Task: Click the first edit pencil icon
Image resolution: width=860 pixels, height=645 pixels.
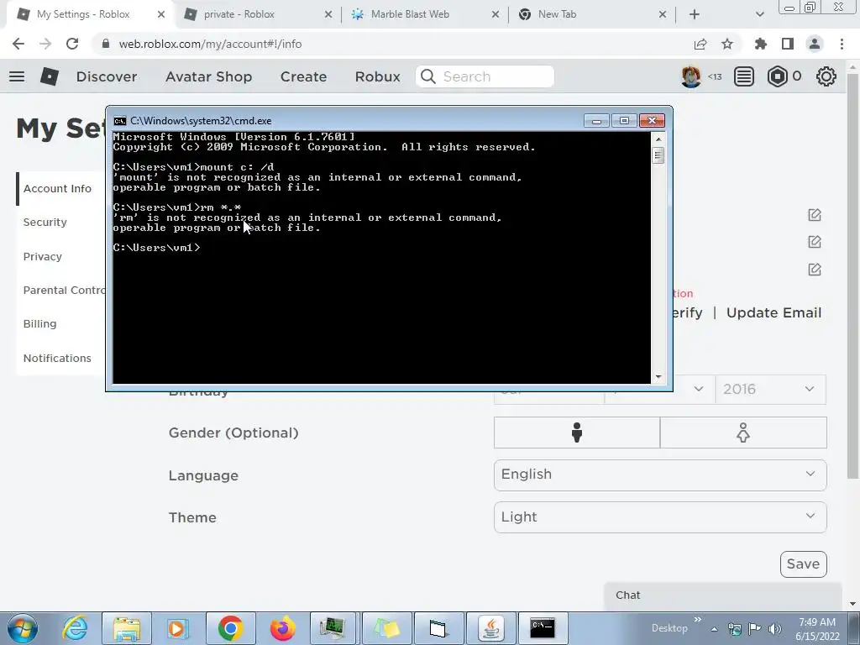Action: point(815,215)
